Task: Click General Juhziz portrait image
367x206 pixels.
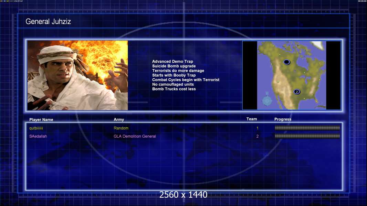Action: pos(78,75)
